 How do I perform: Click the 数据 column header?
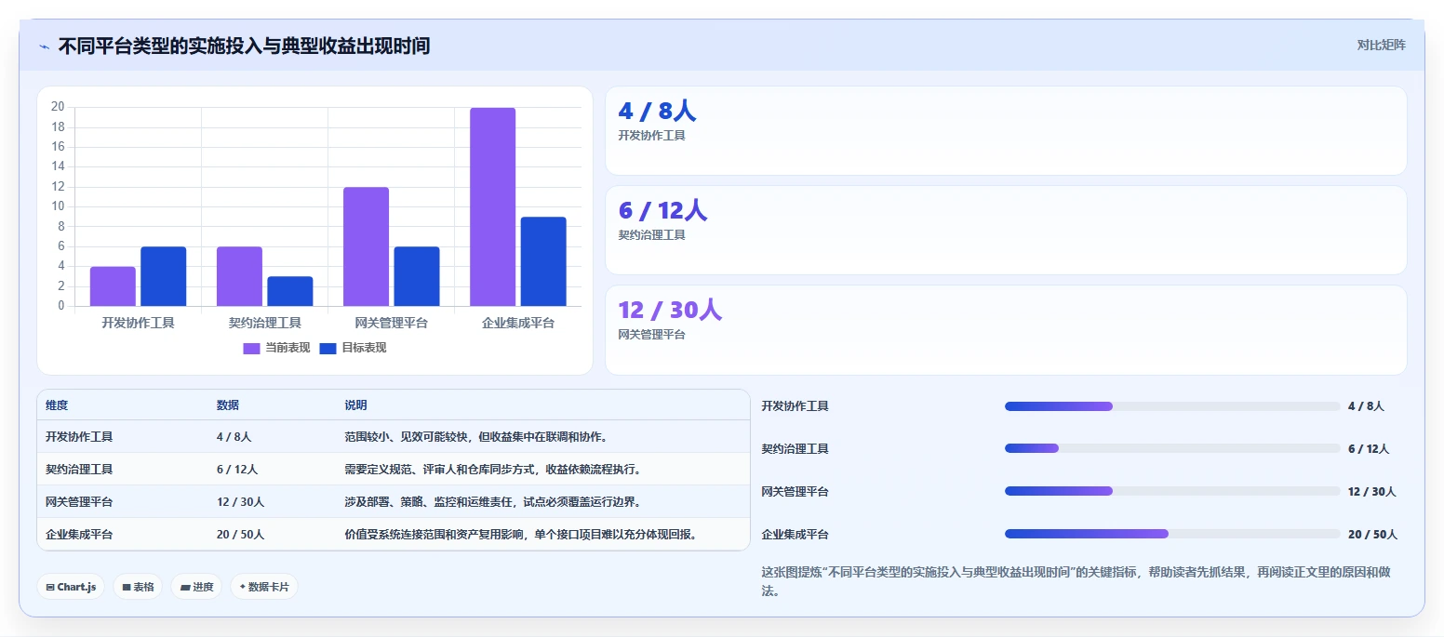[228, 405]
